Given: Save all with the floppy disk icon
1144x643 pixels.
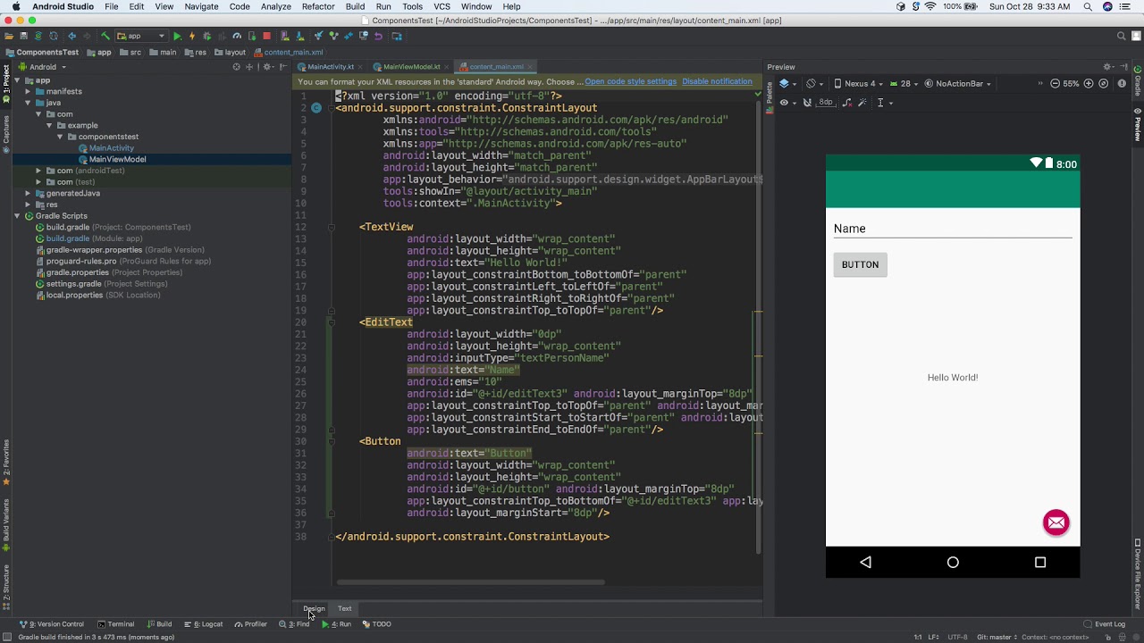Looking at the screenshot, I should coord(23,36).
